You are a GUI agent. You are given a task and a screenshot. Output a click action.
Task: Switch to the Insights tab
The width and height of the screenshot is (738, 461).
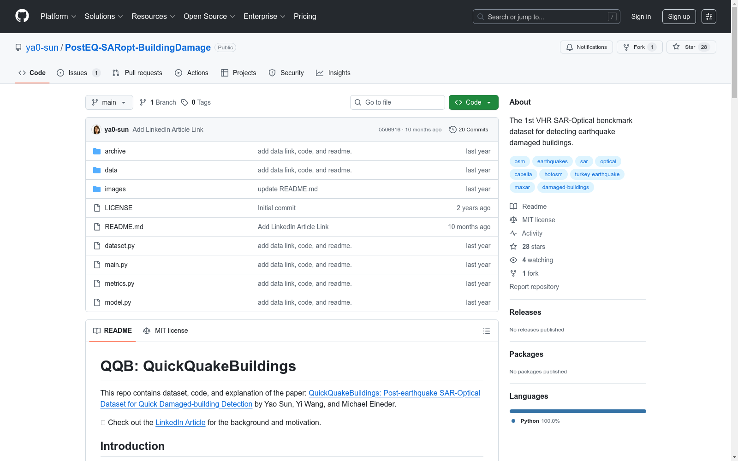point(333,73)
